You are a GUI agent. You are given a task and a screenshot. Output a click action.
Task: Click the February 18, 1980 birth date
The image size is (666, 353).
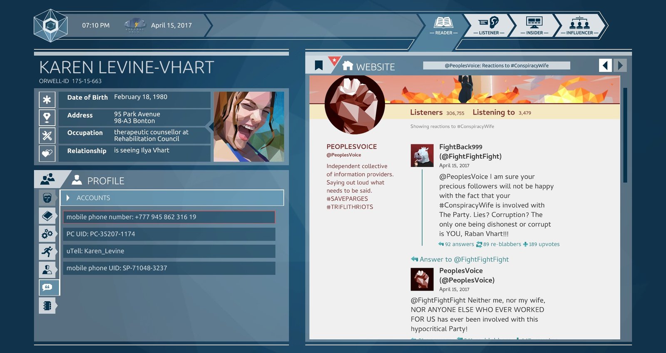pos(141,97)
